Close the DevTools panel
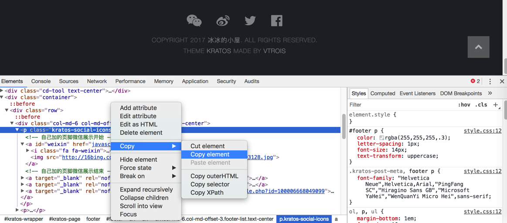 (502, 81)
